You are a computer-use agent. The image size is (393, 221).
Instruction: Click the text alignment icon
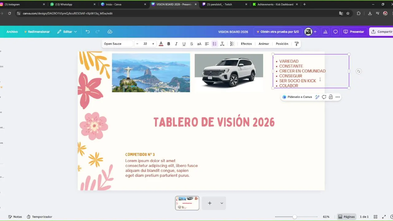tap(207, 44)
